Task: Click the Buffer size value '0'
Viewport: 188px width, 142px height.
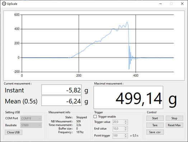Action: pyautogui.click(x=77, y=129)
